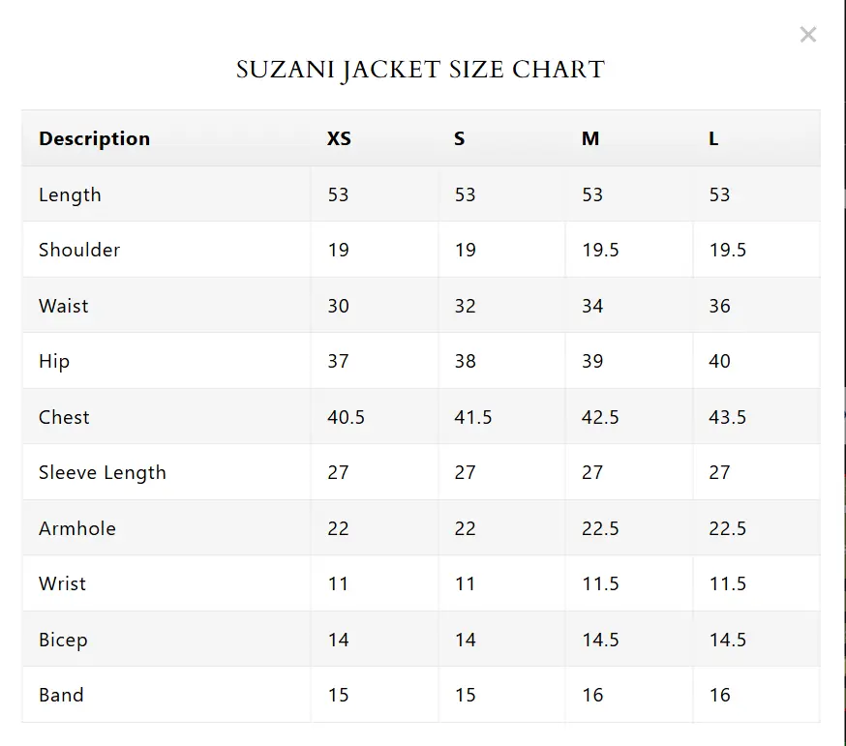The image size is (846, 746).
Task: Select the Length row label
Action: click(x=70, y=194)
